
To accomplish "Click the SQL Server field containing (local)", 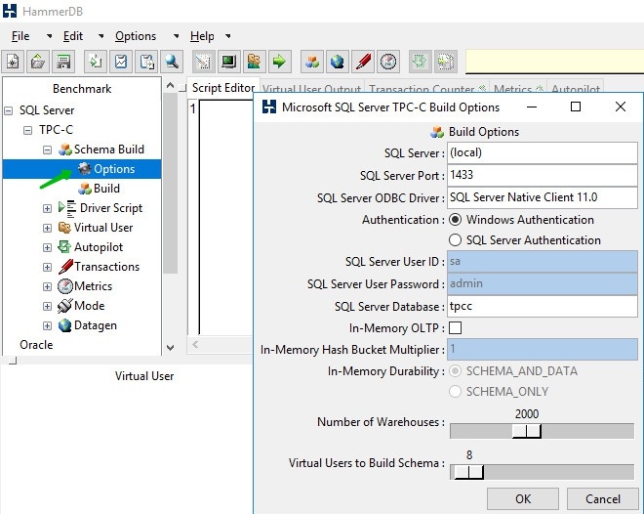I will pos(543,153).
